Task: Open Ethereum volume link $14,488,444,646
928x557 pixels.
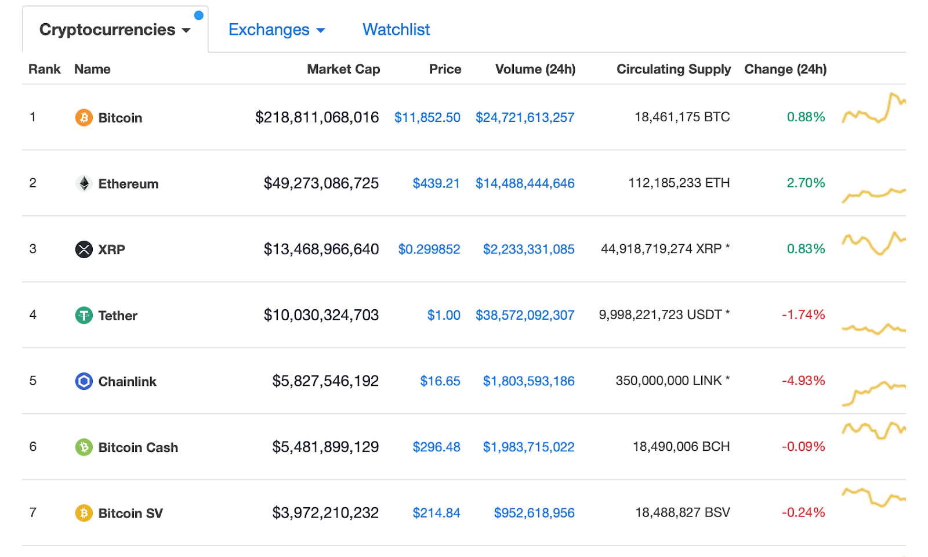Action: coord(525,184)
